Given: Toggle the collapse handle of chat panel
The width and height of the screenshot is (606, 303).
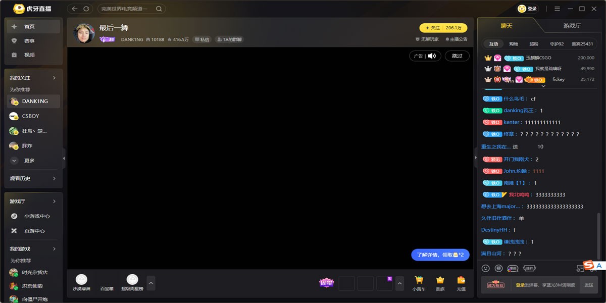Looking at the screenshot, I should 475,158.
